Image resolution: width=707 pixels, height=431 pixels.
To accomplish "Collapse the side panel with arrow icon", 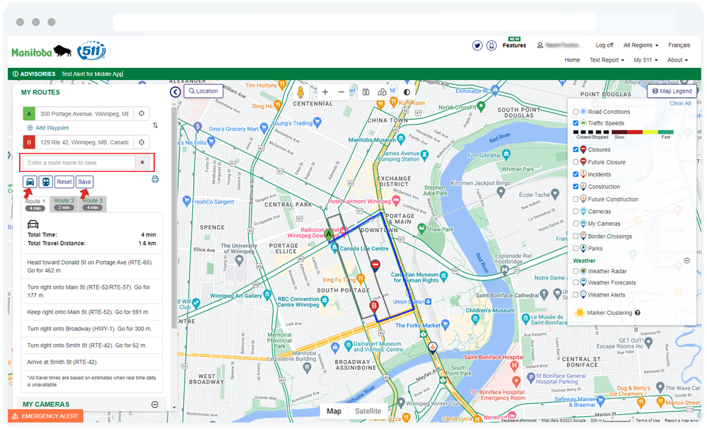I will 175,92.
